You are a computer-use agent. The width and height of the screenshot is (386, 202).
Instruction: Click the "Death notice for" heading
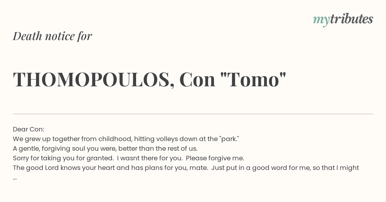(x=52, y=36)
